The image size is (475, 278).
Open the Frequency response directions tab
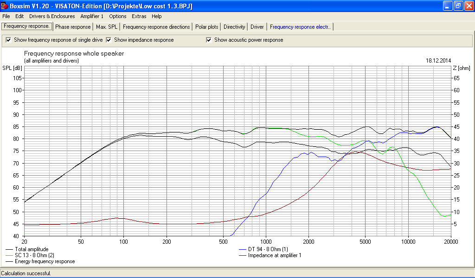pyautogui.click(x=156, y=27)
